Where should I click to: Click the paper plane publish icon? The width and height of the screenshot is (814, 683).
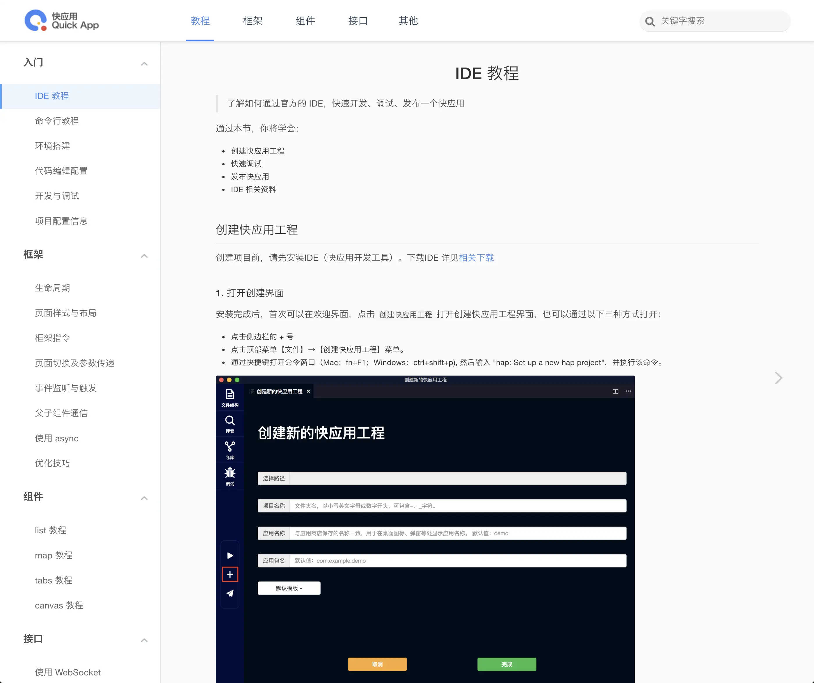coord(230,593)
